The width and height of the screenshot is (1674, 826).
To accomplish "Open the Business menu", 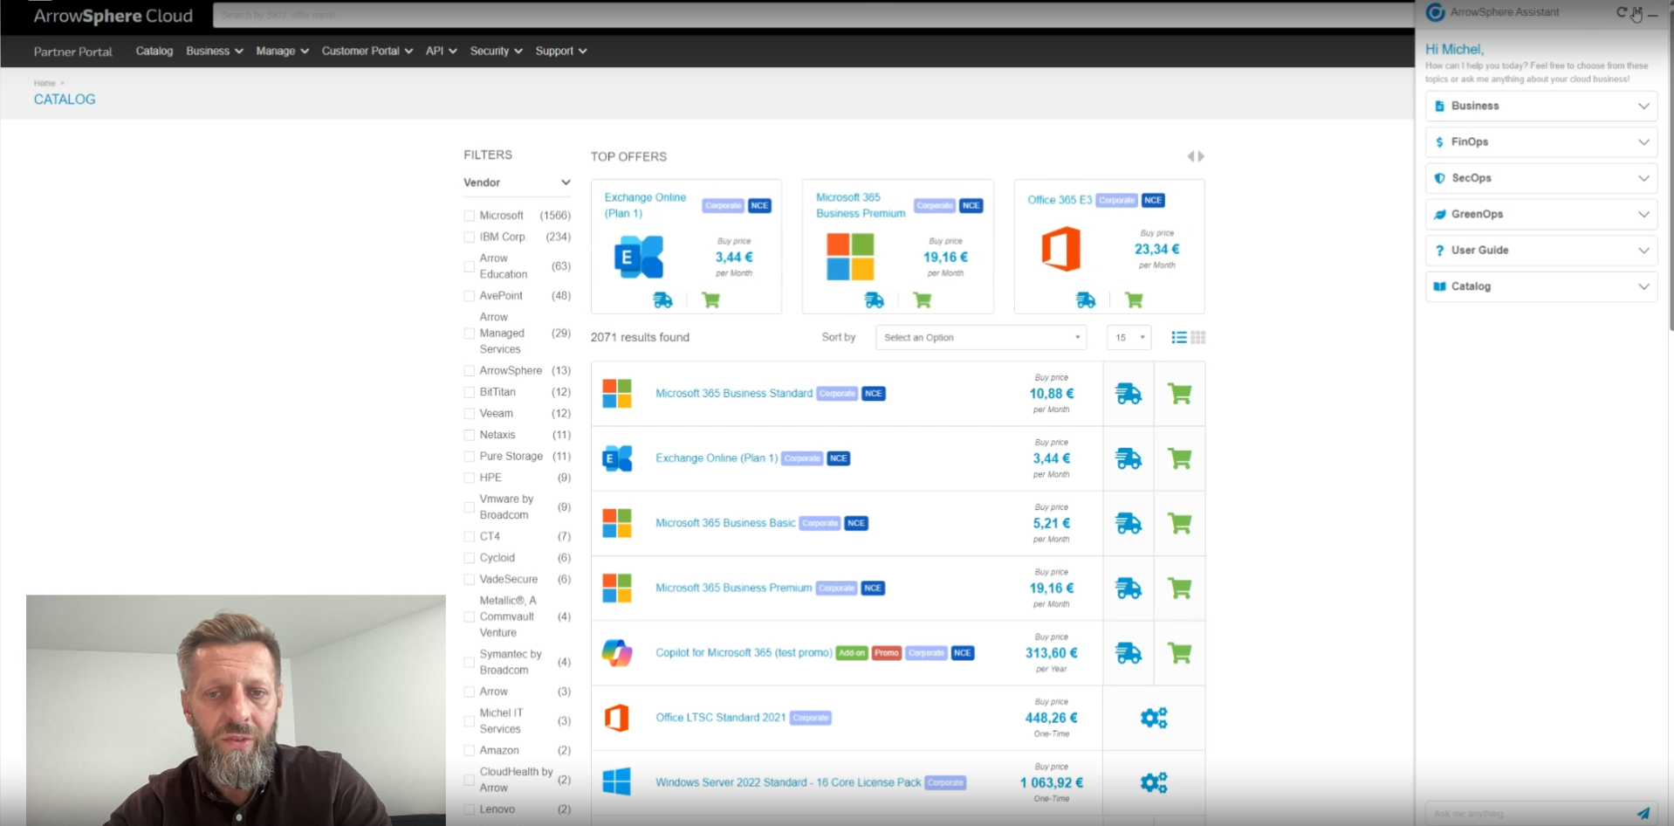I will coord(215,51).
